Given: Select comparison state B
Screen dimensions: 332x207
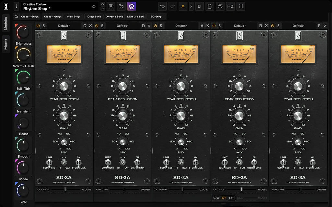Looking at the screenshot, I should 199,6.
